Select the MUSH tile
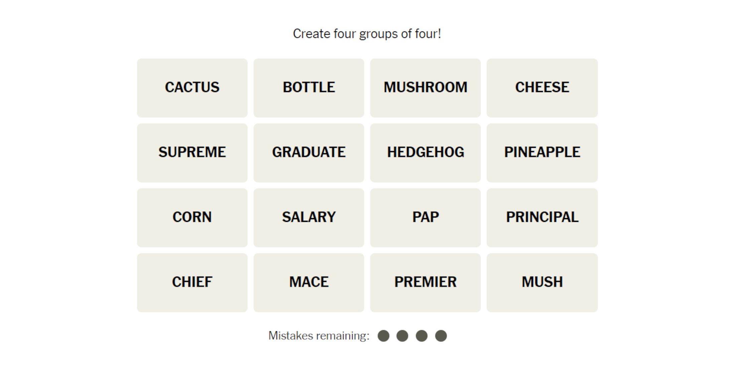This screenshot has width=735, height=367. [542, 282]
